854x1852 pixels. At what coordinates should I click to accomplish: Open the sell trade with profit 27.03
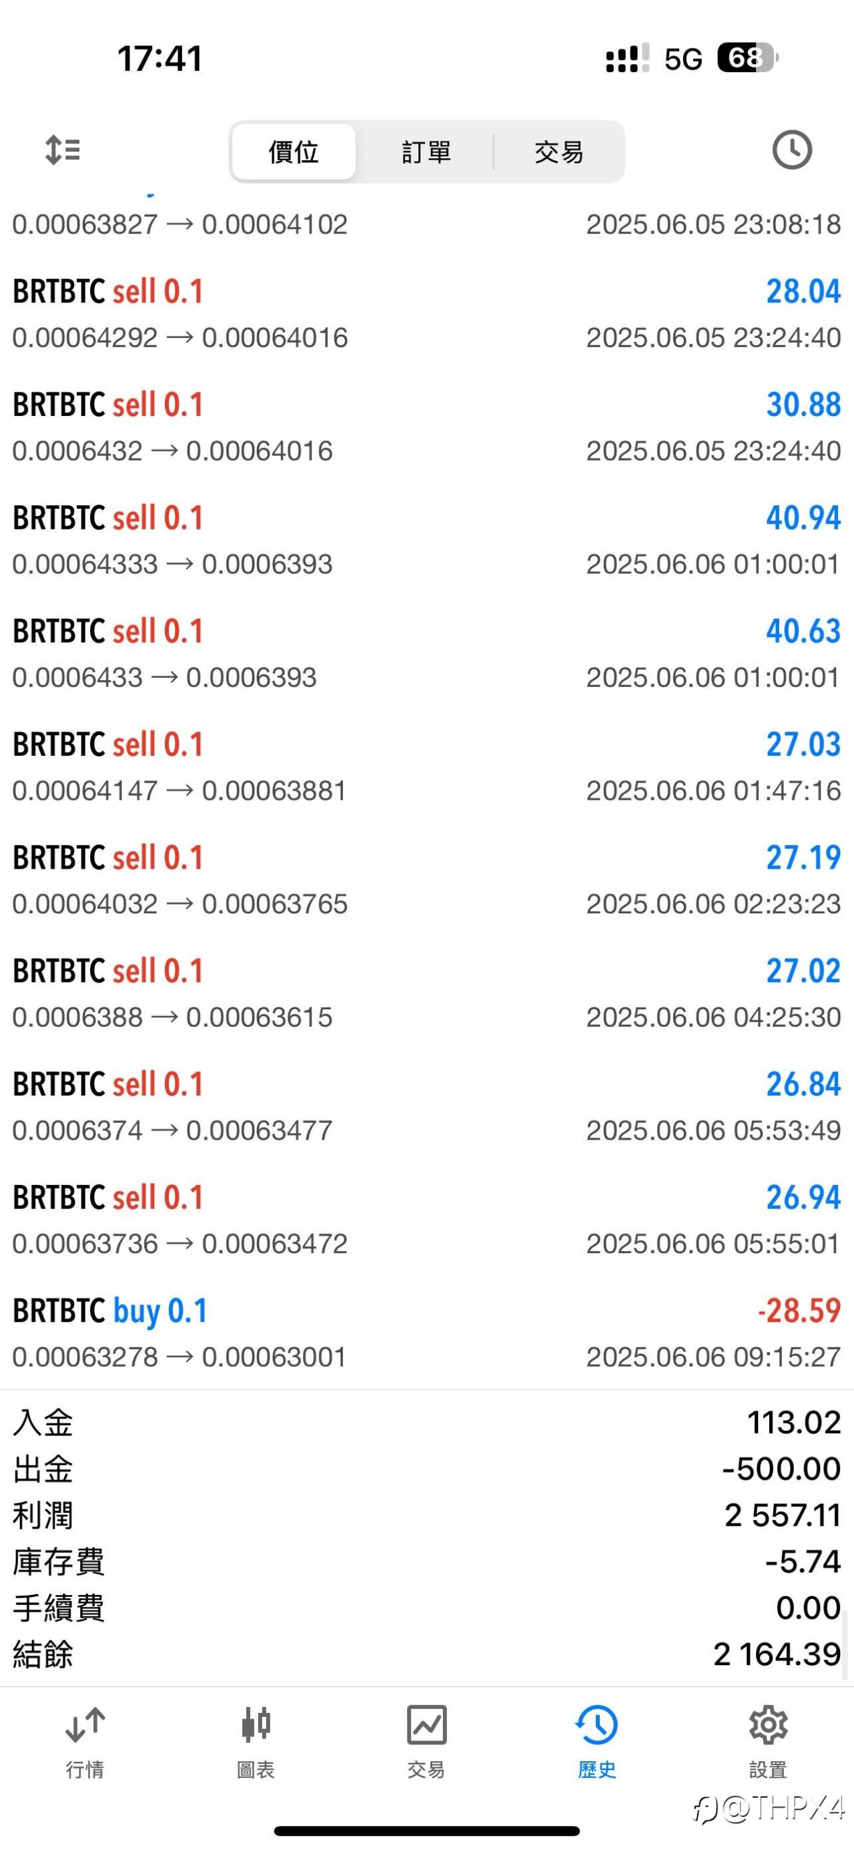coord(426,767)
